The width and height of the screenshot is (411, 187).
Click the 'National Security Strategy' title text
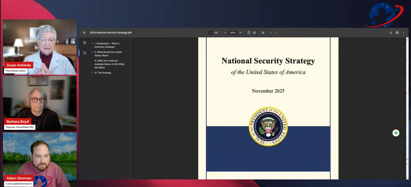268,61
